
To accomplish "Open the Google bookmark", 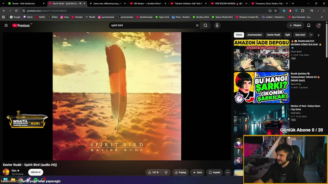I will pos(15,17).
